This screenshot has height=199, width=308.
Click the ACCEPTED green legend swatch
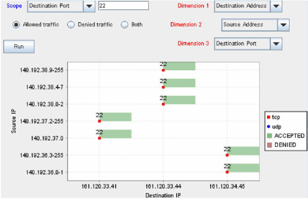pos(268,136)
